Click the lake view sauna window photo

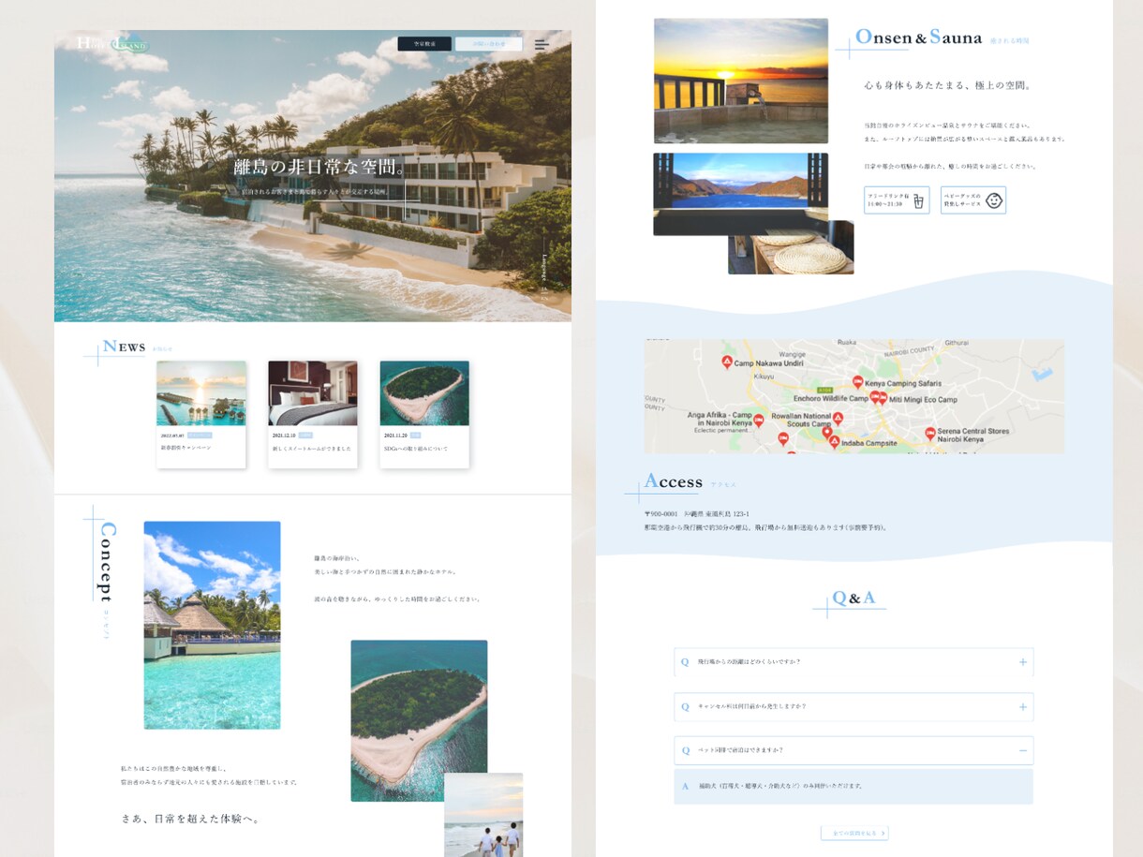coord(741,194)
